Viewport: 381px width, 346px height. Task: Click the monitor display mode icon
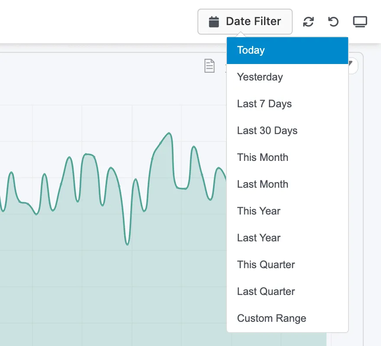pyautogui.click(x=360, y=22)
